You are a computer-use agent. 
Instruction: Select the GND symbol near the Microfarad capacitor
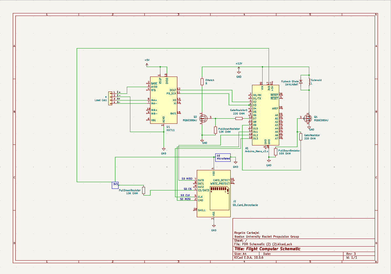pyautogui.click(x=235, y=163)
